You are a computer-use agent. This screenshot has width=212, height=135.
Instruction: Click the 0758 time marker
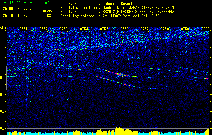tap(165, 29)
